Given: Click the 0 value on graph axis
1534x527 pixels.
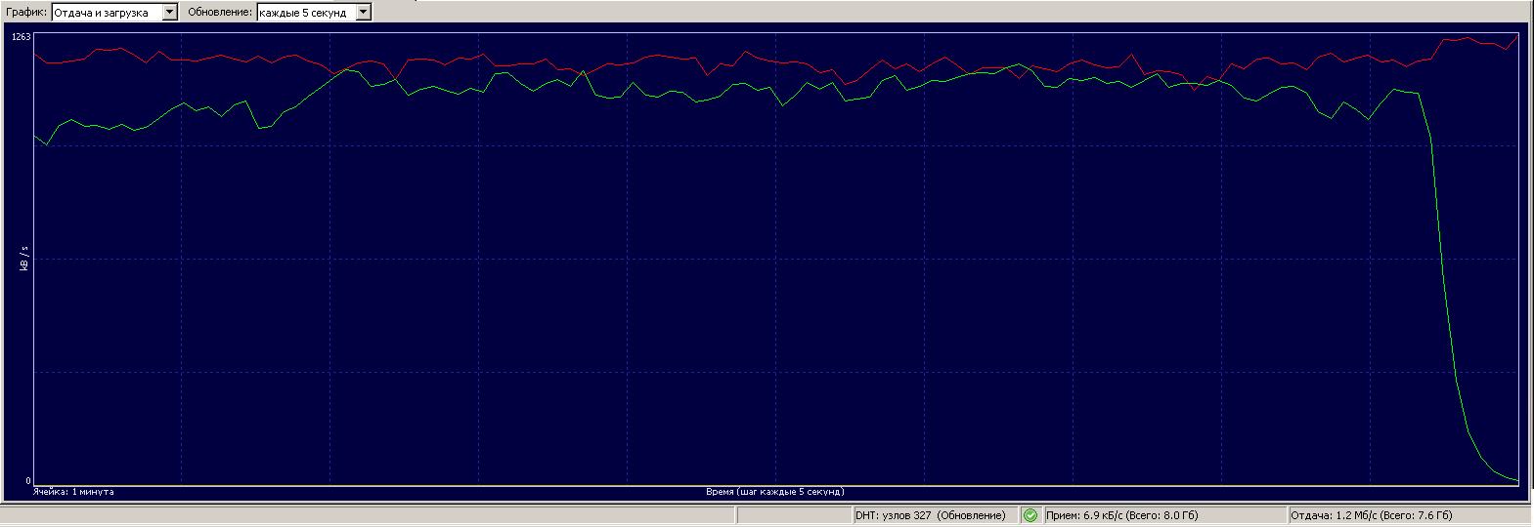Looking at the screenshot, I should pyautogui.click(x=28, y=481).
